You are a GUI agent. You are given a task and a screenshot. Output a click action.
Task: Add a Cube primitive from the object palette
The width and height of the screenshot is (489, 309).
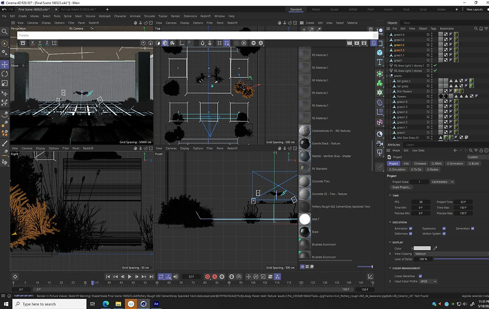pyautogui.click(x=380, y=52)
